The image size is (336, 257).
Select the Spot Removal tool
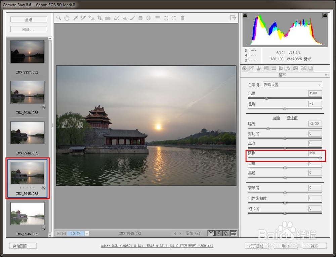click(x=116, y=18)
